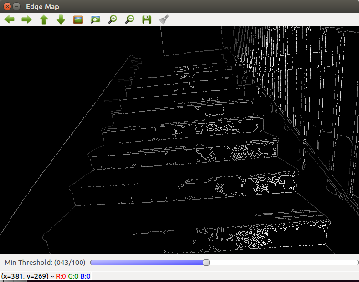Pan image left with left arrow icon
The height and width of the screenshot is (282, 359).
tap(10, 19)
